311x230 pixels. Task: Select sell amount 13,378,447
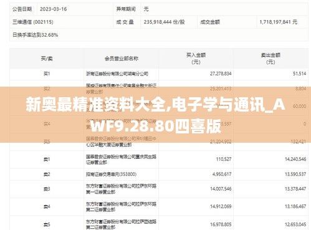[295, 189]
